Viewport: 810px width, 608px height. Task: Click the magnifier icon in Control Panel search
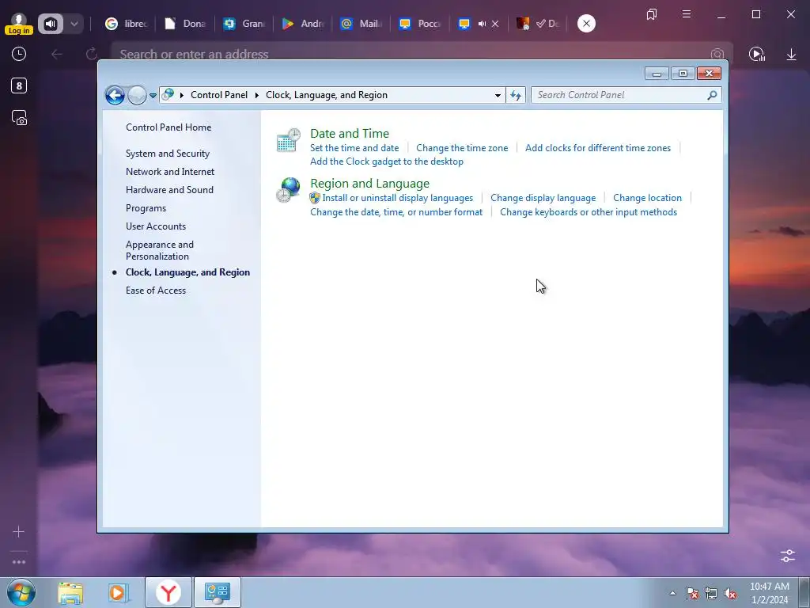coord(712,95)
